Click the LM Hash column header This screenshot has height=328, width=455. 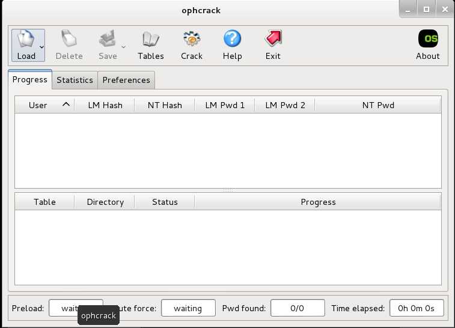pos(105,105)
